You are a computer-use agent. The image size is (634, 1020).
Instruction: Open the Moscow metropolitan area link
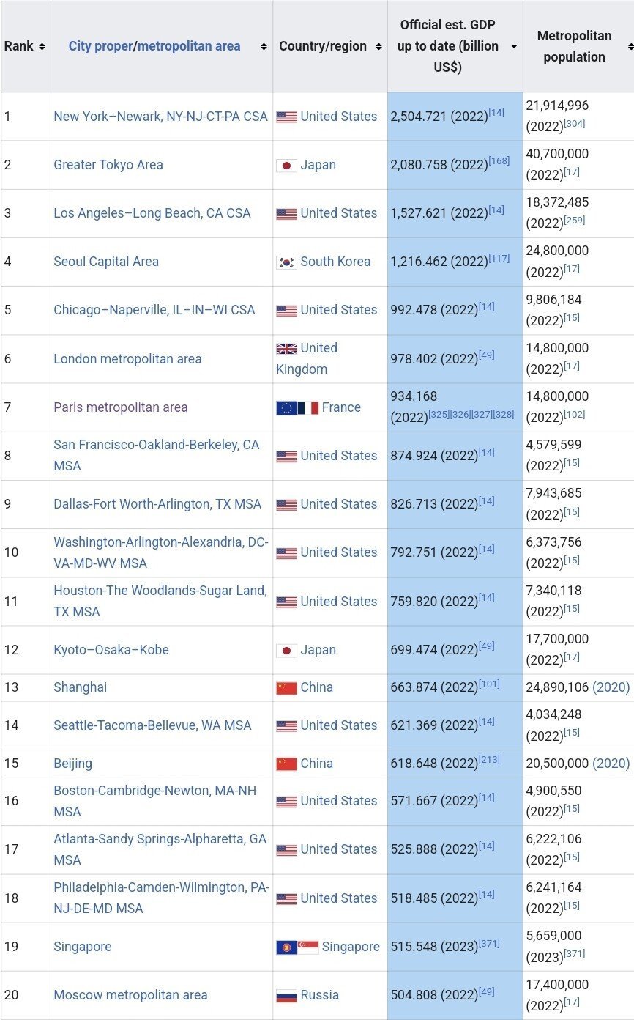pos(130,995)
